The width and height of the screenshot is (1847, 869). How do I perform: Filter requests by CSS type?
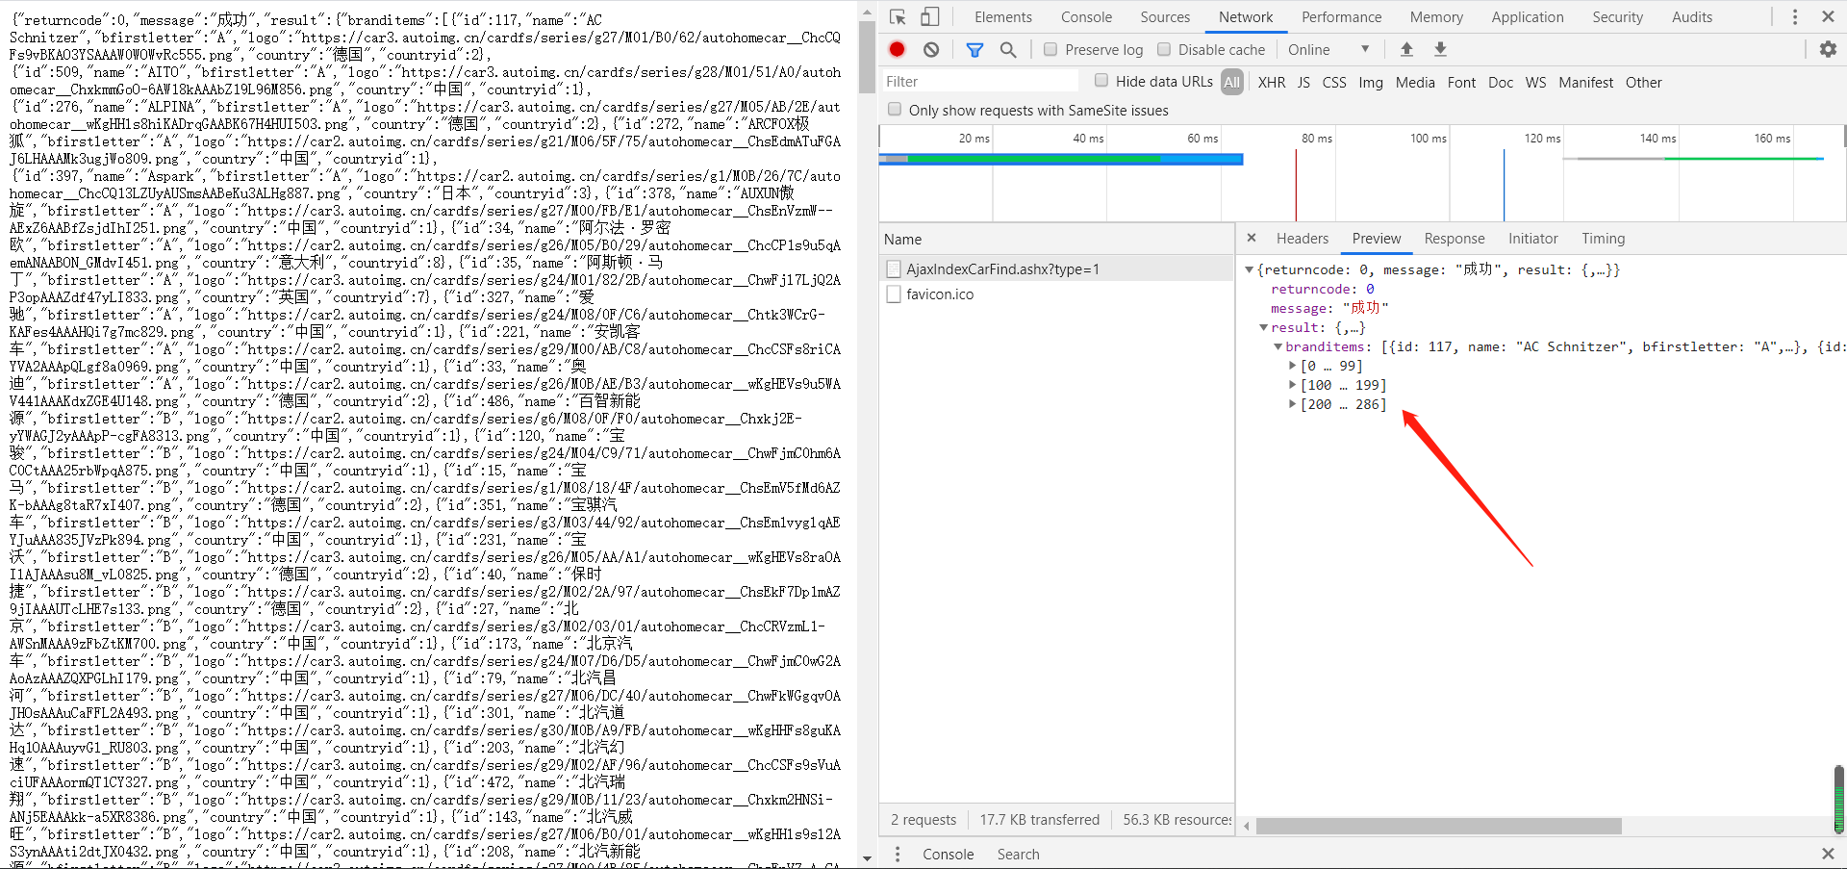pyautogui.click(x=1334, y=82)
